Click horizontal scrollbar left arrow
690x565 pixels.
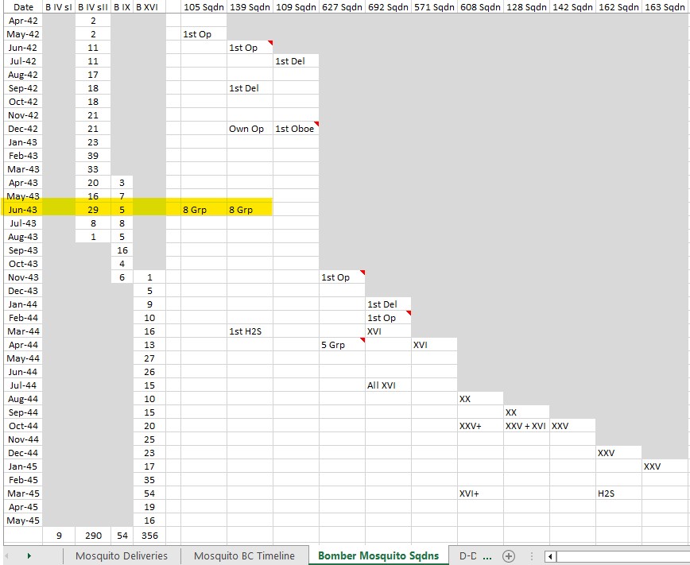click(x=550, y=556)
